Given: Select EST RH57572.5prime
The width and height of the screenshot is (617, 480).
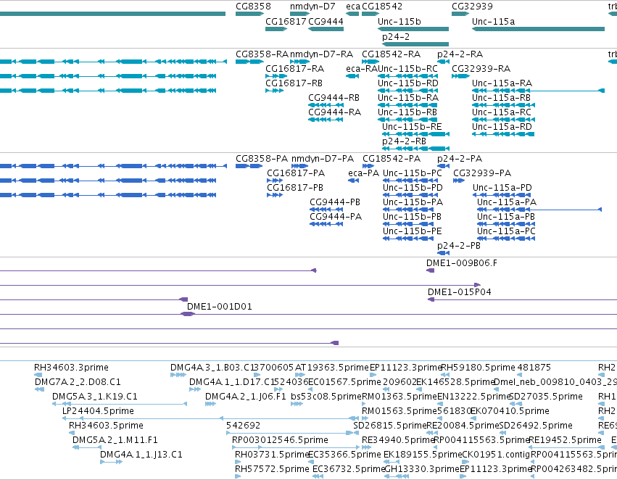Looking at the screenshot, I should tap(238, 476).
